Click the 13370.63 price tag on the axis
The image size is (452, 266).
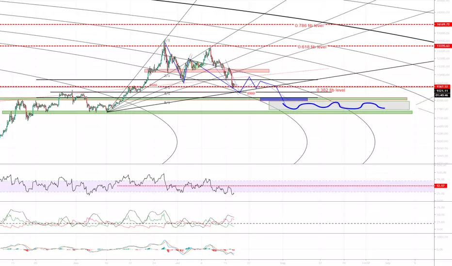[443, 46]
